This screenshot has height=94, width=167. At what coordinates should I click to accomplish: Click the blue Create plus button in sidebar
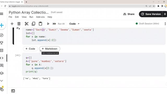(2, 25)
